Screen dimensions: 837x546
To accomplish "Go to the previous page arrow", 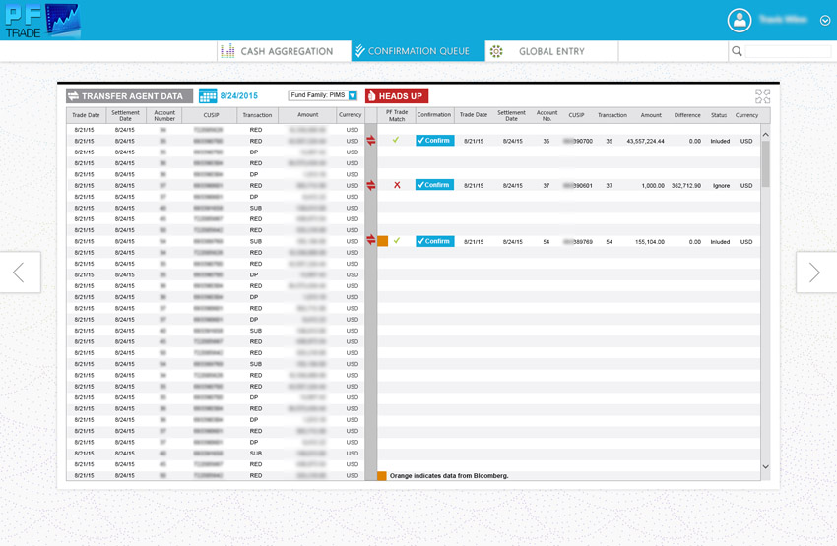I will tap(20, 273).
